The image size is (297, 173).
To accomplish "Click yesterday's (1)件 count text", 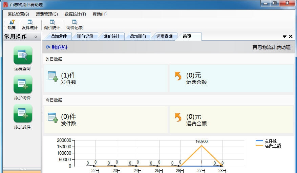I will pyautogui.click(x=68, y=75).
